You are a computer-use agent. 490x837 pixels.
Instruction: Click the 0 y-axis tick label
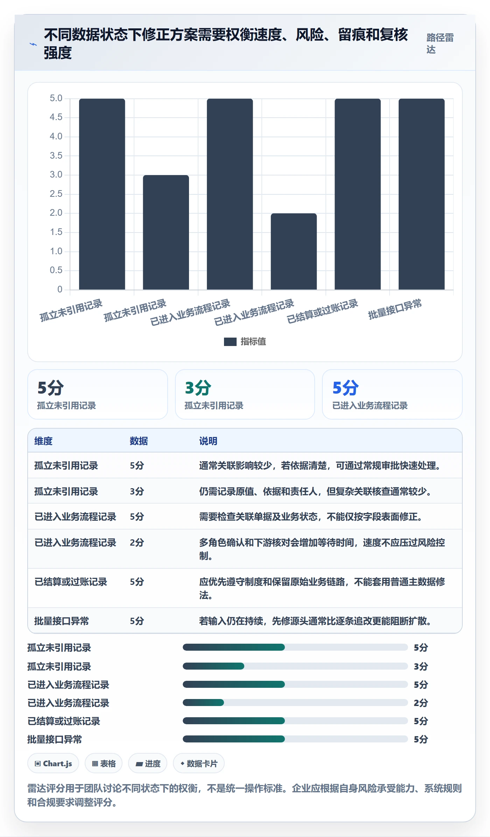60,289
